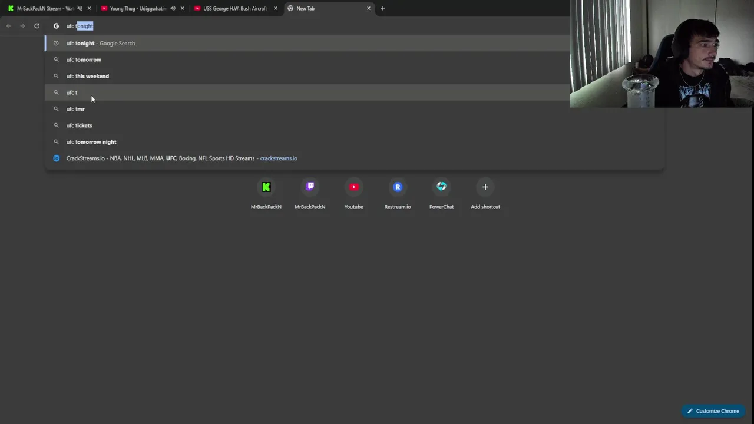Screen dimensions: 754x424
Task: Close the Young Thug tab
Action: tap(182, 8)
